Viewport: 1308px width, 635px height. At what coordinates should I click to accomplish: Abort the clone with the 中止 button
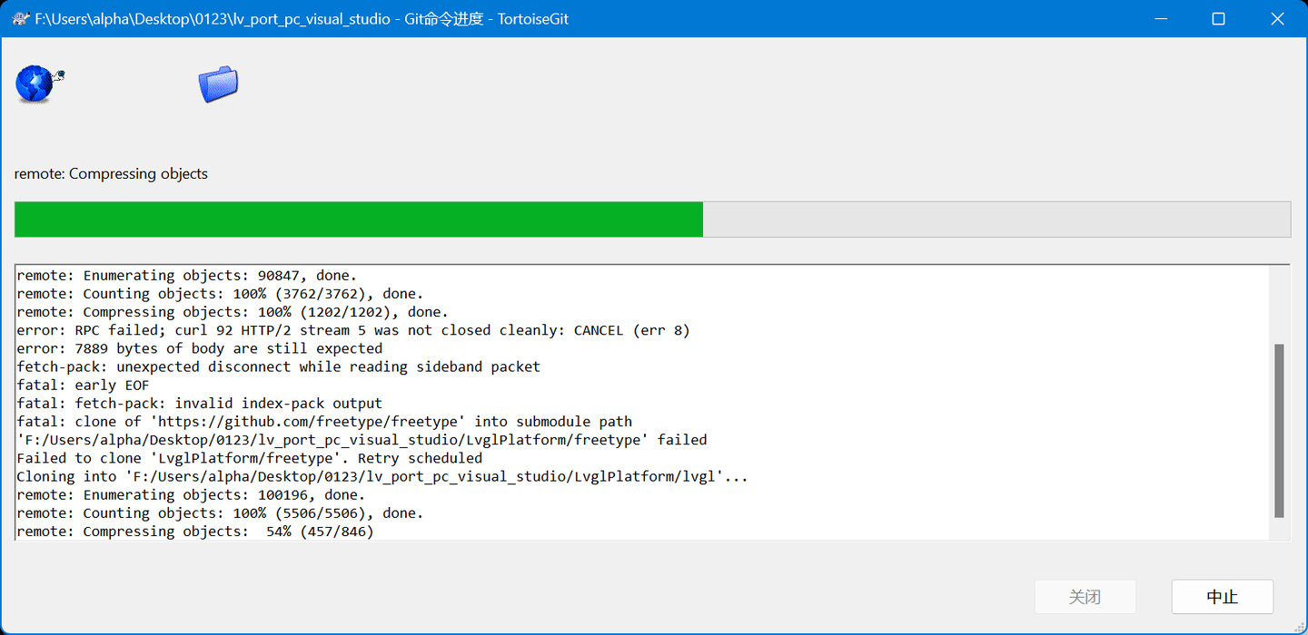click(1223, 597)
